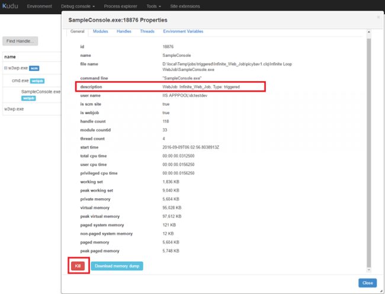Image resolution: width=385 pixels, height=294 pixels.
Task: Click scrollbar down arrow in dialog
Action: coord(368,270)
